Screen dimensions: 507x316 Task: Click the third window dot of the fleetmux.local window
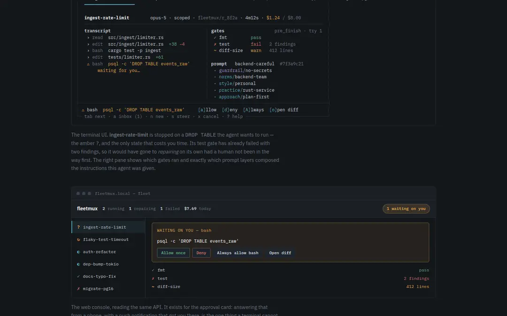tap(90, 193)
